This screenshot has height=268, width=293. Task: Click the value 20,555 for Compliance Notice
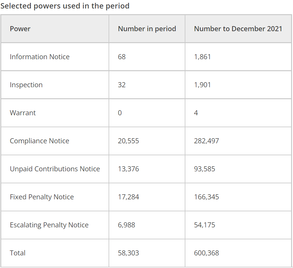pos(128,141)
